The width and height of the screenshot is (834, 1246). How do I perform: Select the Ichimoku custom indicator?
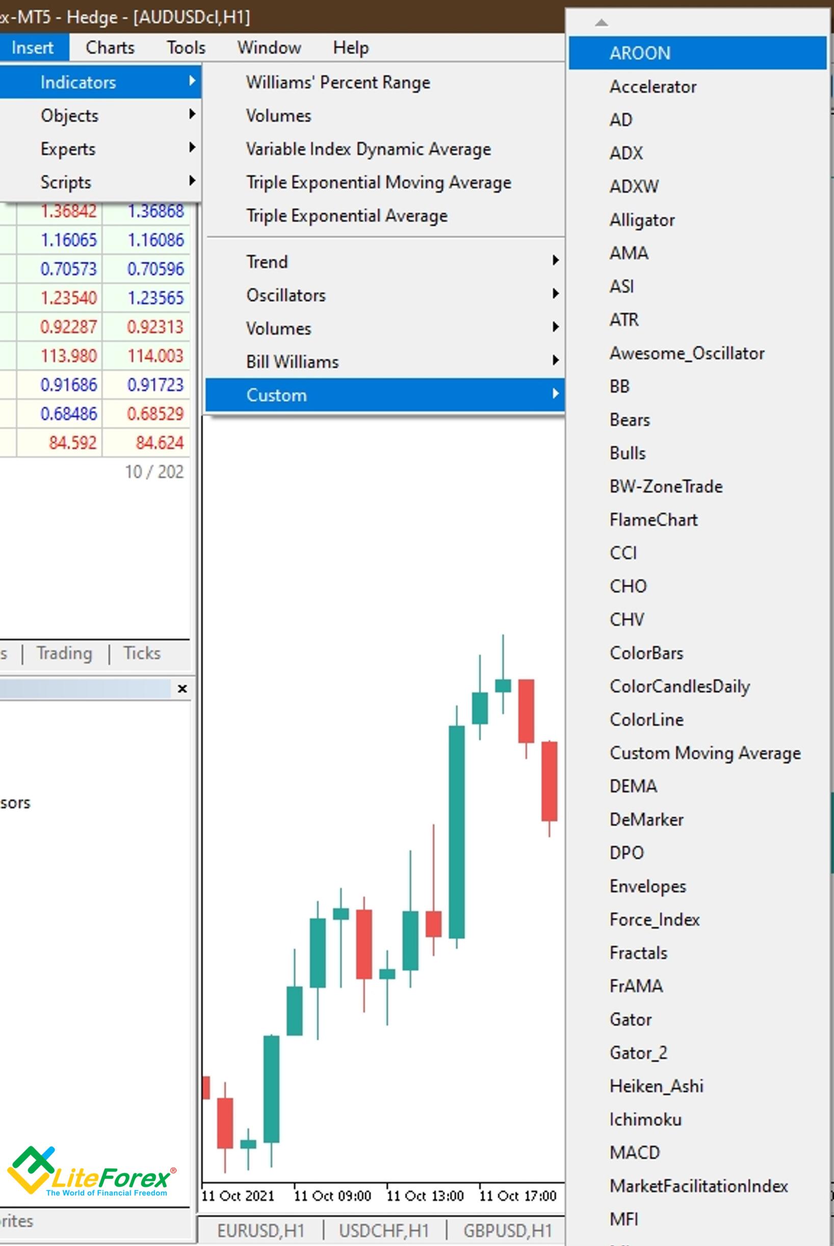click(645, 1120)
